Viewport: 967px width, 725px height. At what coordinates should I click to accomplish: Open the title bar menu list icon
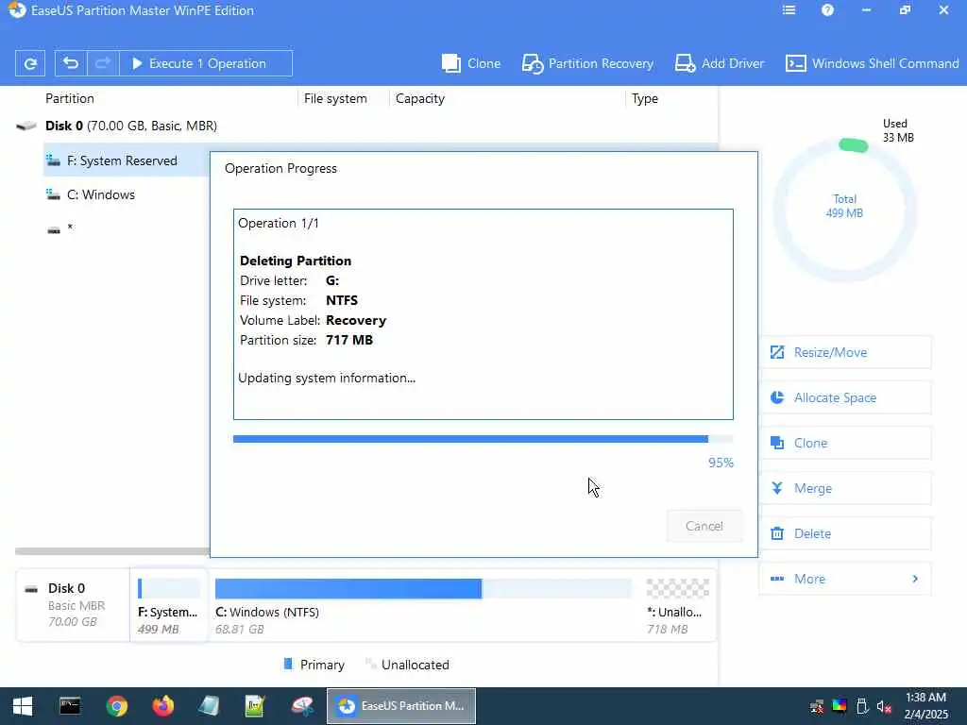coord(789,9)
